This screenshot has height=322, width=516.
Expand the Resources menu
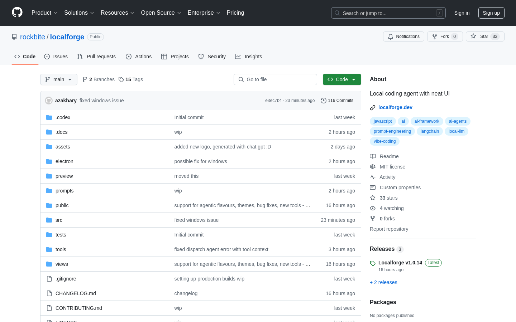(118, 13)
